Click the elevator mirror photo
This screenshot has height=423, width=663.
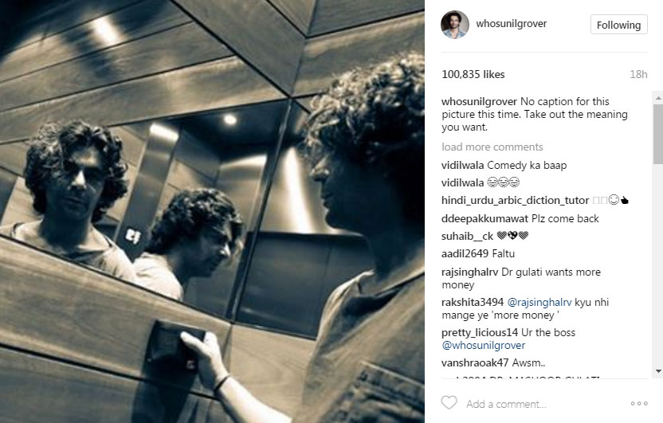coord(212,211)
